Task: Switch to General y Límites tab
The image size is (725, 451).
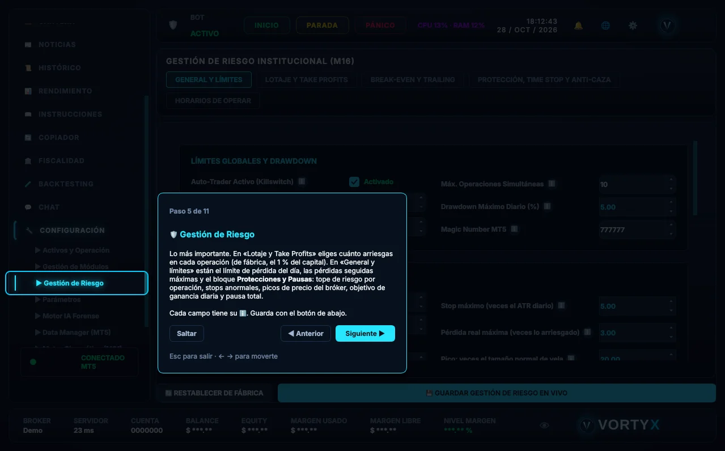Action: (x=209, y=80)
